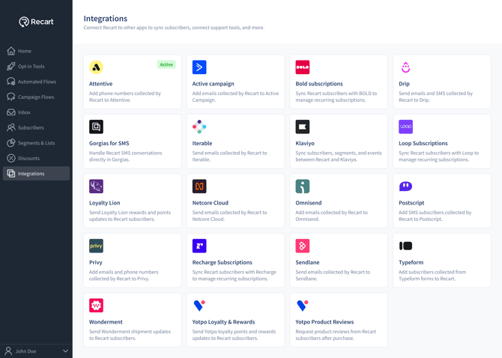The image size is (502, 358).
Task: Open the Drip integration title
Action: 404,84
